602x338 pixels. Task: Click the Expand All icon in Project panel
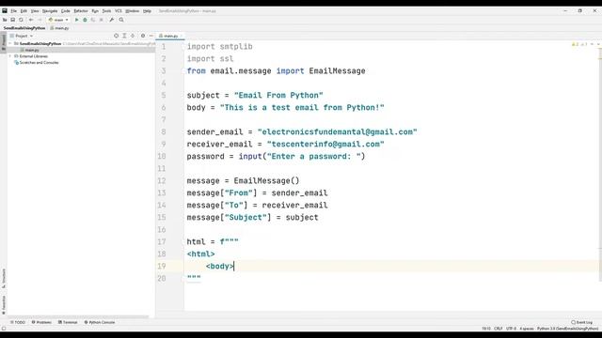pyautogui.click(x=124, y=36)
